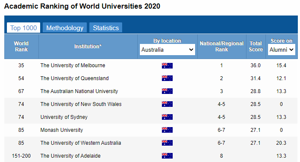Switch to the Statistics tab
This screenshot has height=162, width=300.
click(106, 28)
